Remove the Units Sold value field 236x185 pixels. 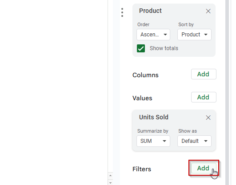tap(208, 118)
